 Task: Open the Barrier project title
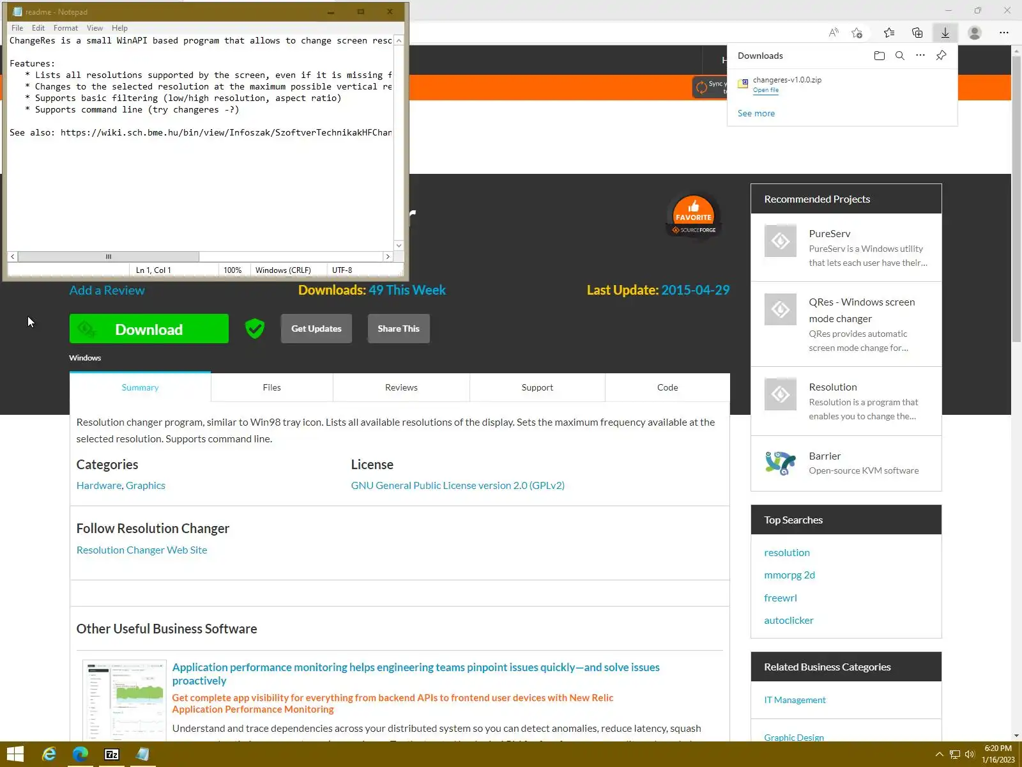(825, 456)
